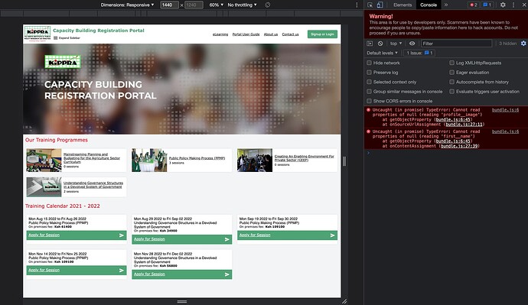The image size is (528, 305).
Task: Click the bottom-edge viewport resize handle
Action: click(x=182, y=302)
